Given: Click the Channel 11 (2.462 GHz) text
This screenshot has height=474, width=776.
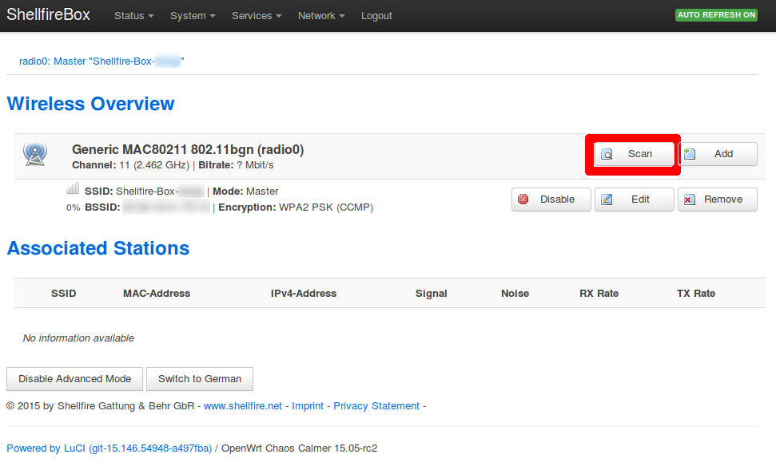Looking at the screenshot, I should [130, 165].
